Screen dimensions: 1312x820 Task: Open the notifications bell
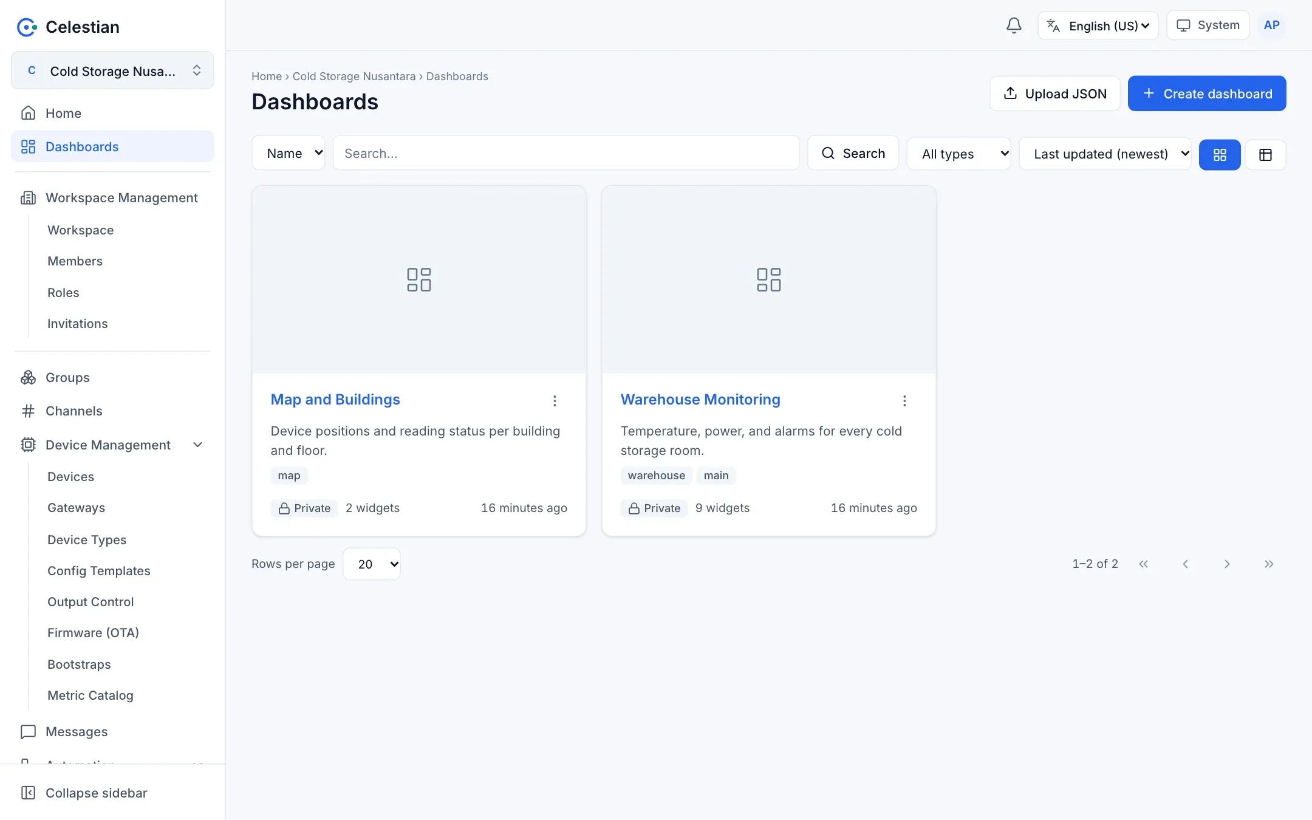coord(1014,26)
